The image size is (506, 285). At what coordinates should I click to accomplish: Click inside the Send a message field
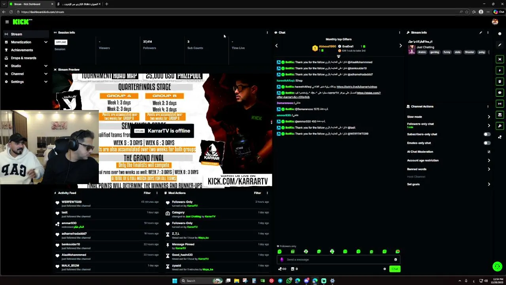pyautogui.click(x=338, y=260)
